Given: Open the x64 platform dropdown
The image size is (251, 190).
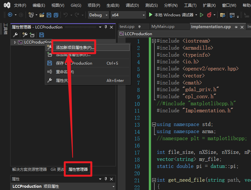Looking at the screenshot, I should (128, 15).
